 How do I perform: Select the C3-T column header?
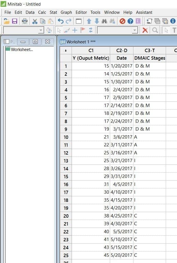point(150,50)
